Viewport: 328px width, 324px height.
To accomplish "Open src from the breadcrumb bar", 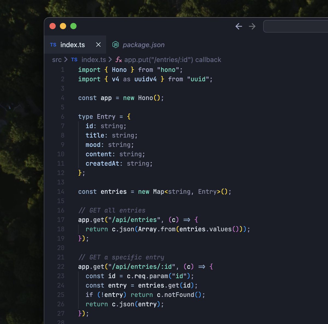I will 57,60.
